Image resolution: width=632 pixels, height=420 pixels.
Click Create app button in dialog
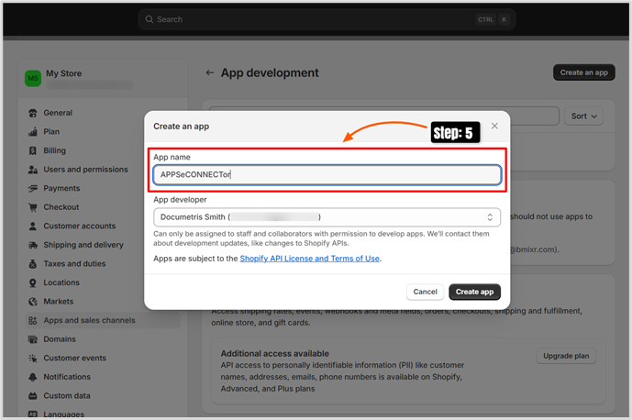coord(474,292)
